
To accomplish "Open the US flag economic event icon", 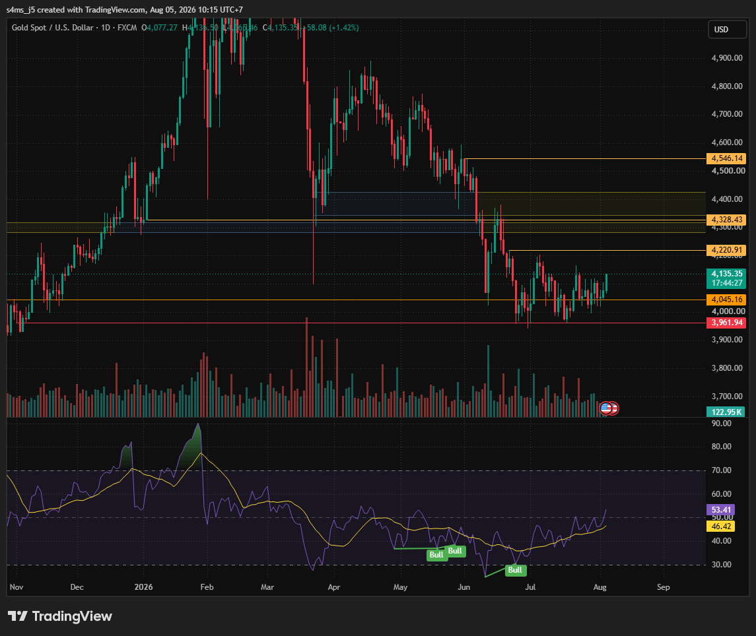I will click(x=606, y=408).
